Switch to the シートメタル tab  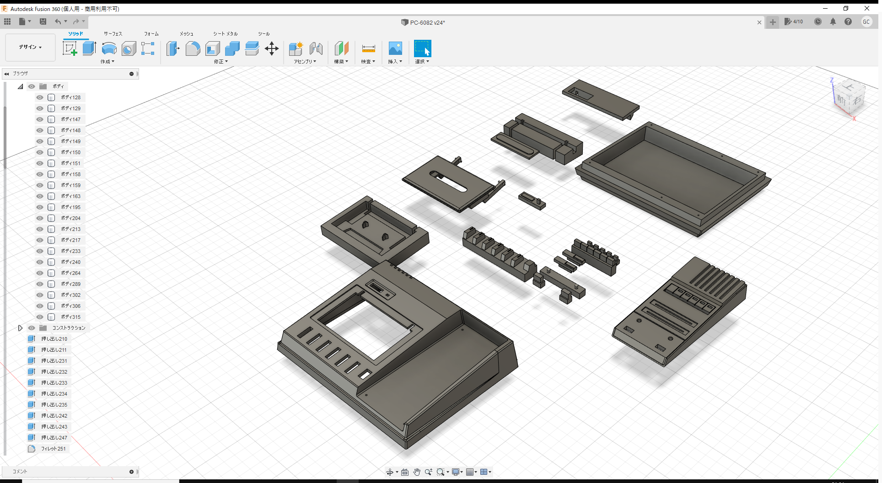point(225,33)
